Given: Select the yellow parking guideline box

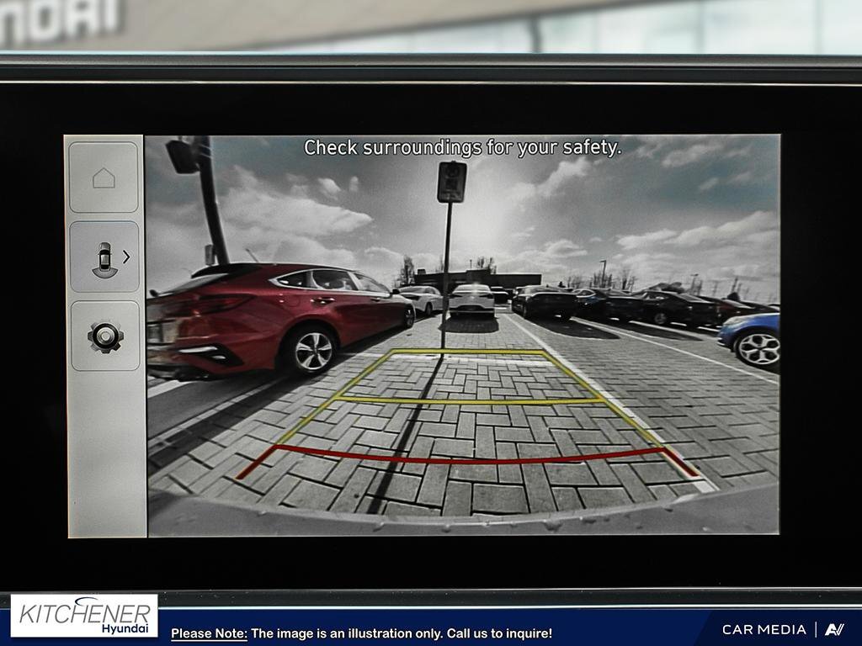Looking at the screenshot, I should tap(470, 376).
